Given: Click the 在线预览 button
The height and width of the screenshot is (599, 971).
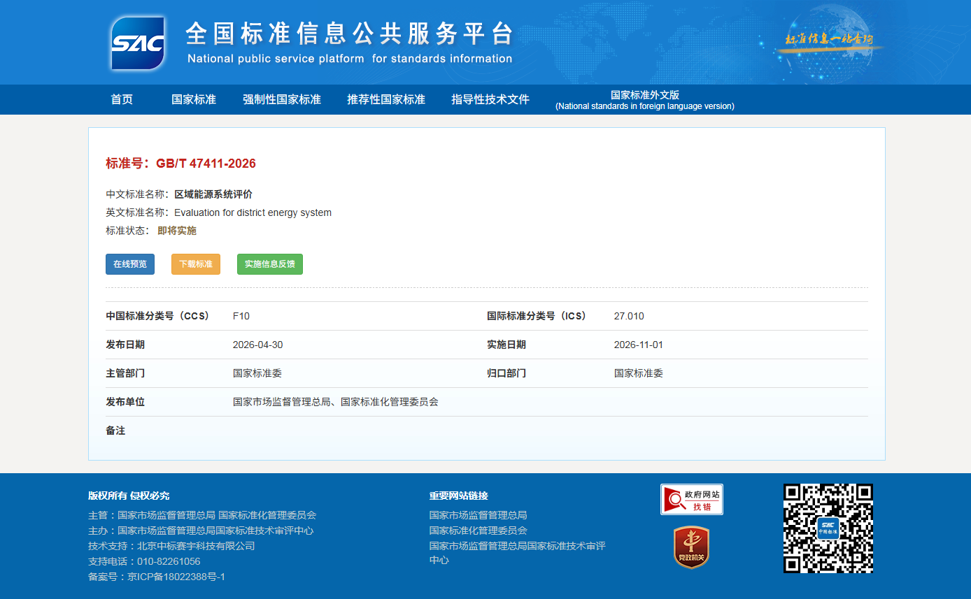Looking at the screenshot, I should [x=130, y=264].
